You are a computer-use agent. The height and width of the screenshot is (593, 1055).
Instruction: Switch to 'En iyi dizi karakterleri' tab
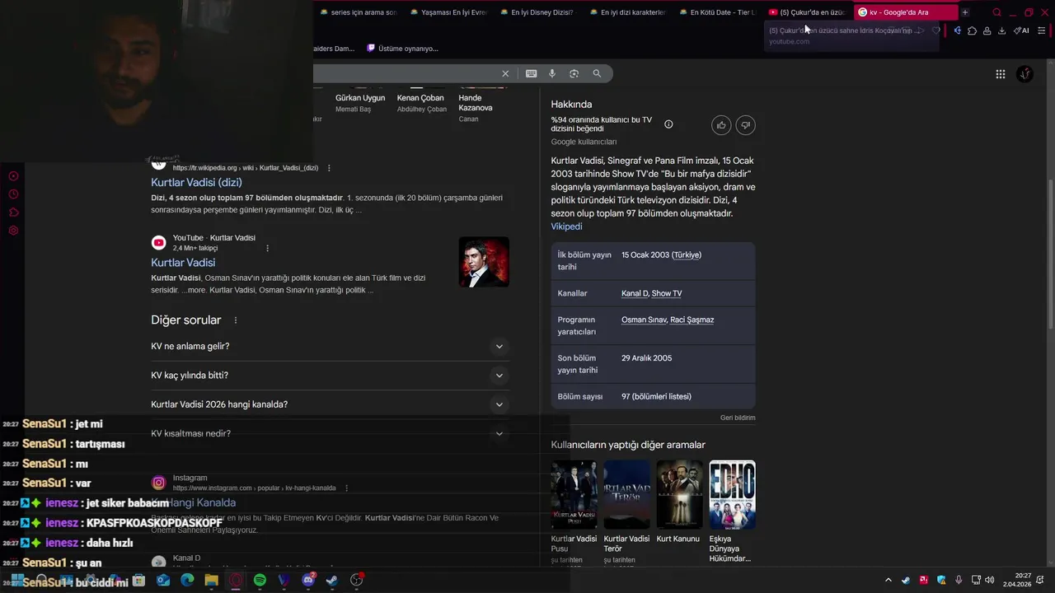pos(627,12)
